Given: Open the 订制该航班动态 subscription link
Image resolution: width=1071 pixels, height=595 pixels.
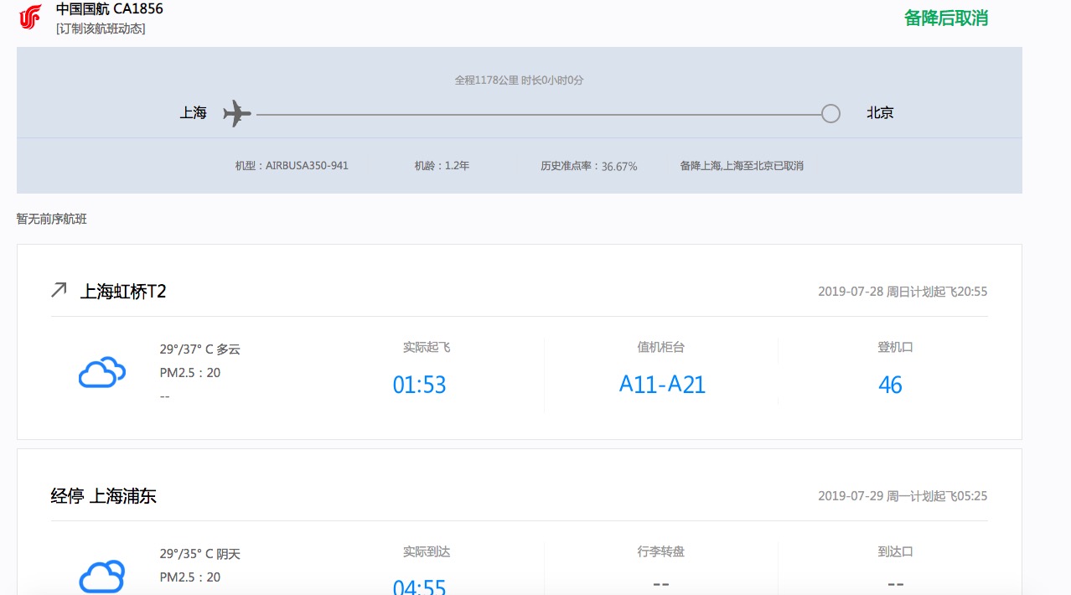Looking at the screenshot, I should [x=101, y=28].
